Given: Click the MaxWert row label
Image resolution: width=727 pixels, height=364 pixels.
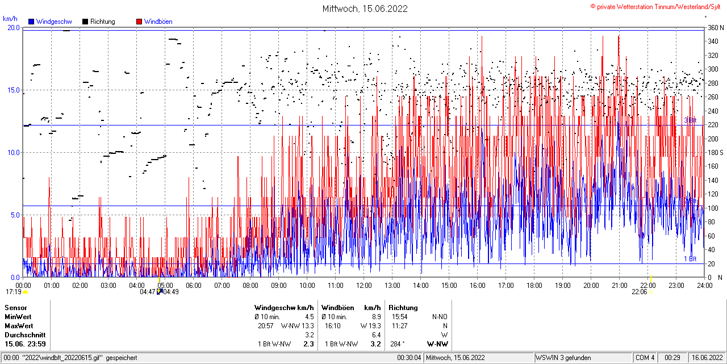Looking at the screenshot, I should point(19,326).
